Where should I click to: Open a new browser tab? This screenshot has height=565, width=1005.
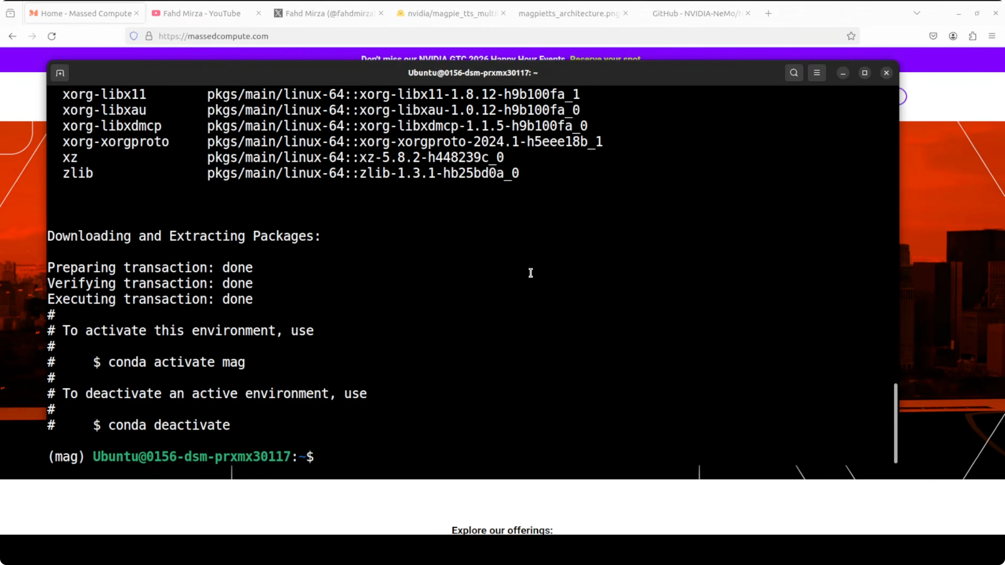click(768, 13)
